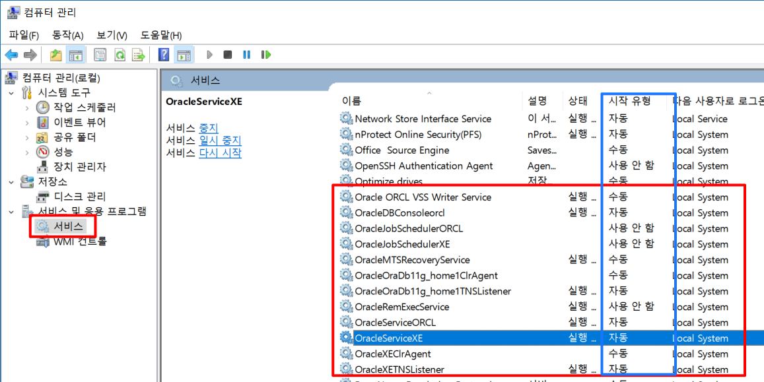764x382 pixels.
Task: Select the OracleOraDb11g_home1TNSListener row
Action: click(551, 291)
